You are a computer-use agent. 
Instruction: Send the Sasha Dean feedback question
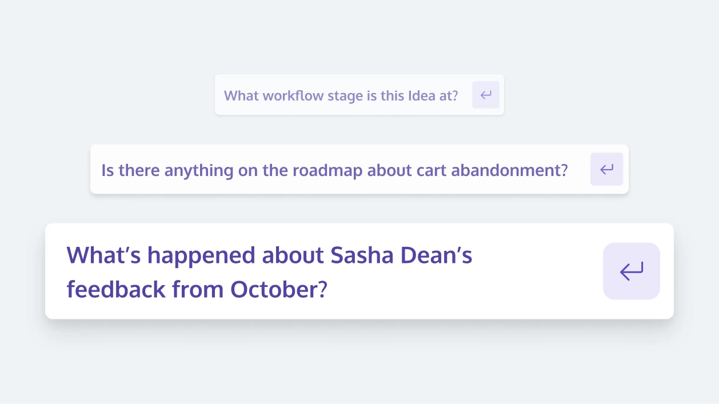pos(632,271)
